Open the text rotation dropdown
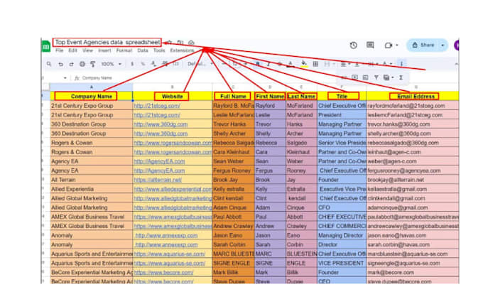This screenshot has height=292, width=483. tap(386, 64)
